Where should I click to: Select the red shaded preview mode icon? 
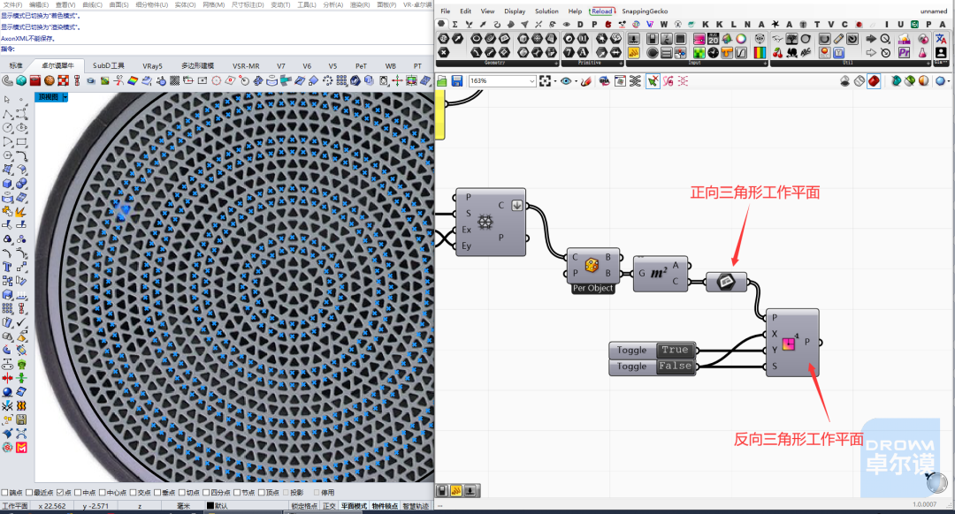click(x=874, y=81)
